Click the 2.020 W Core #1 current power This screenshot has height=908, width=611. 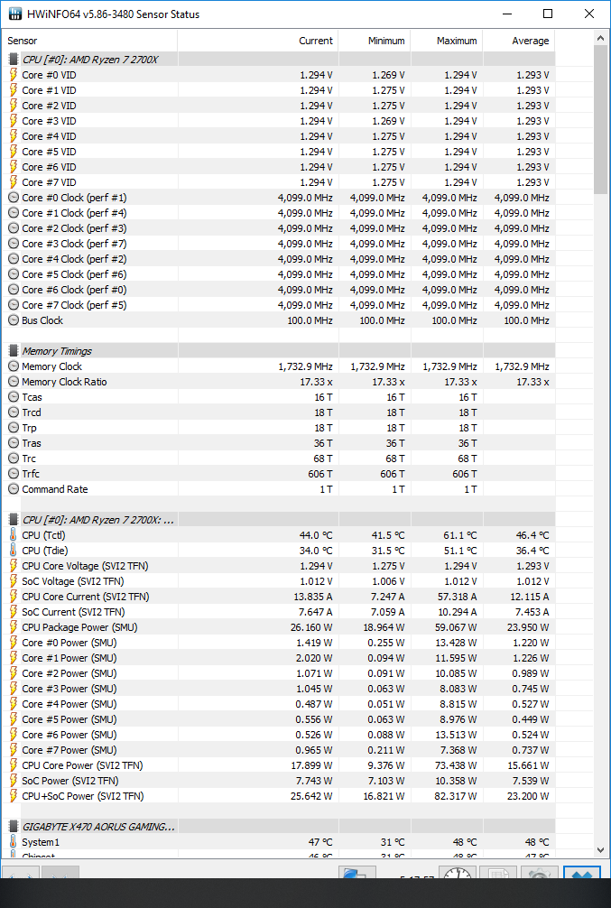(313, 658)
